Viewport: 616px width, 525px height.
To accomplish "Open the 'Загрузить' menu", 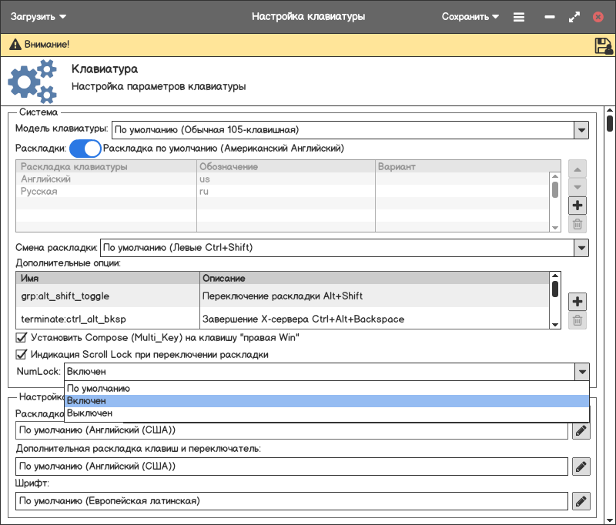I will [38, 16].
